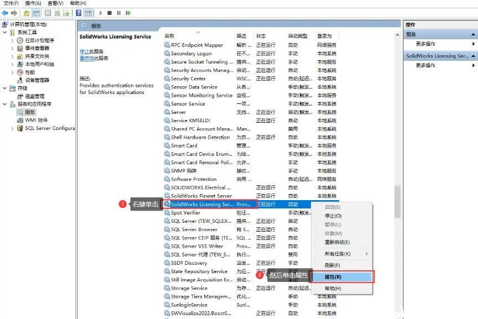Click the 本地用户和组 tree icon
Screen dimensions: 478x319
point(20,64)
